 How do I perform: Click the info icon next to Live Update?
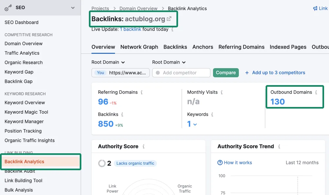tap(173, 29)
